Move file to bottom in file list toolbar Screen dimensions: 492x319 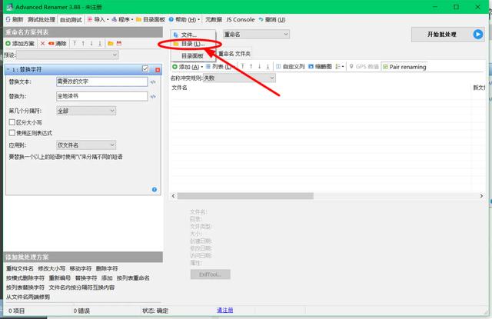click(x=268, y=67)
